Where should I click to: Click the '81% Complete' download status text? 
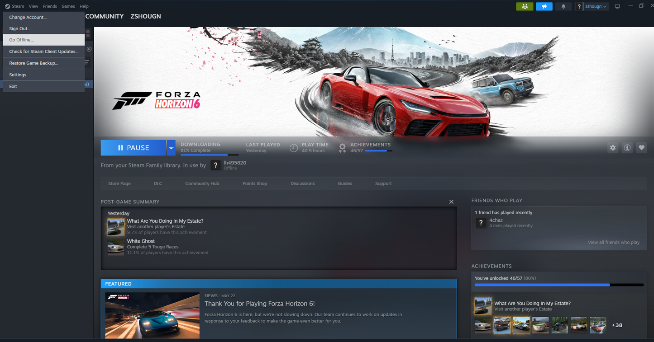[196, 150]
